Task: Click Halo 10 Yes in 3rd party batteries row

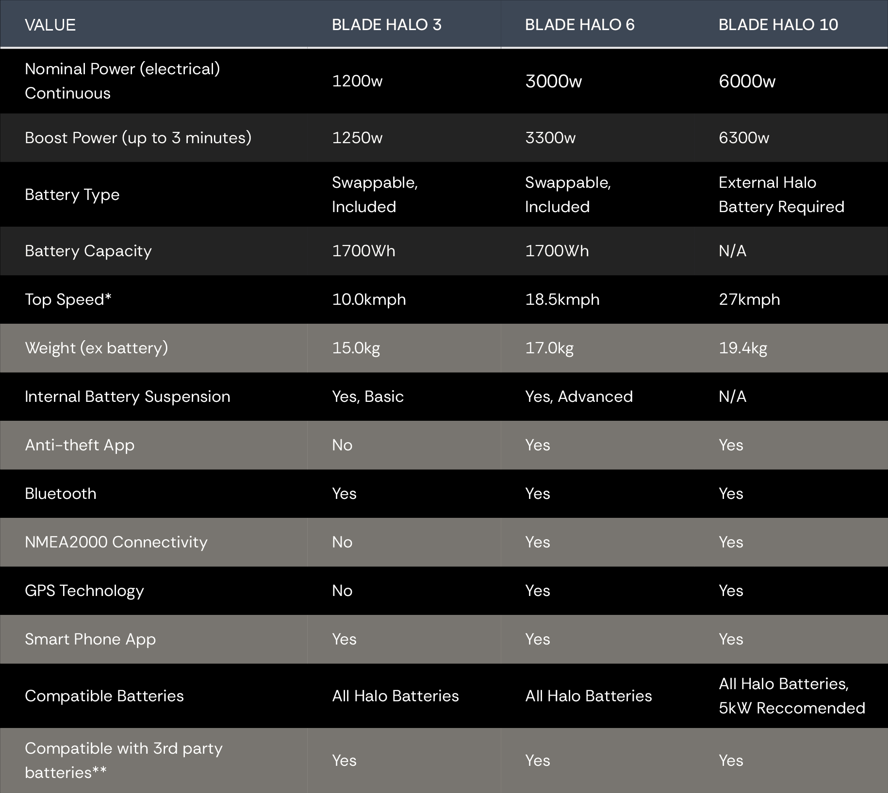Action: click(x=731, y=760)
